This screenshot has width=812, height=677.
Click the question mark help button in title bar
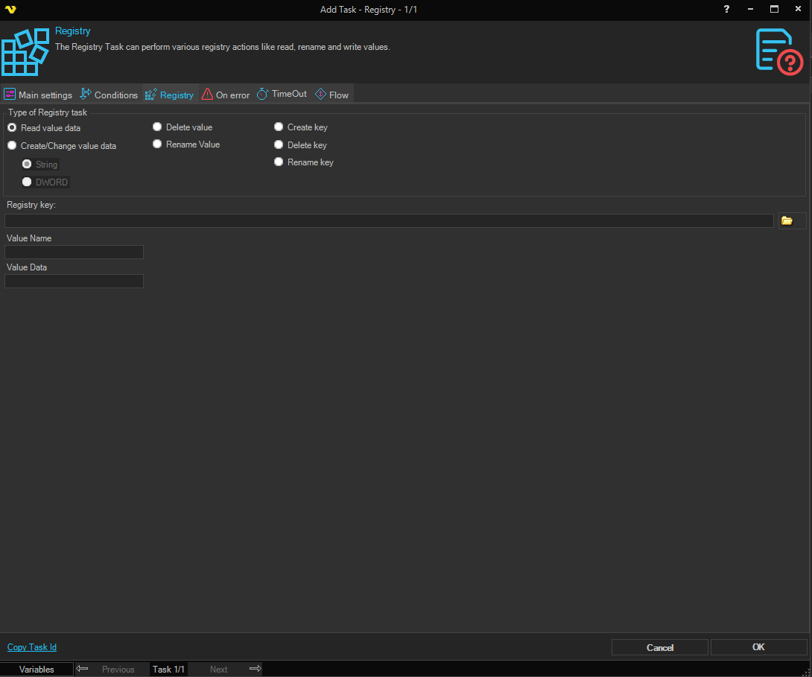pyautogui.click(x=726, y=9)
